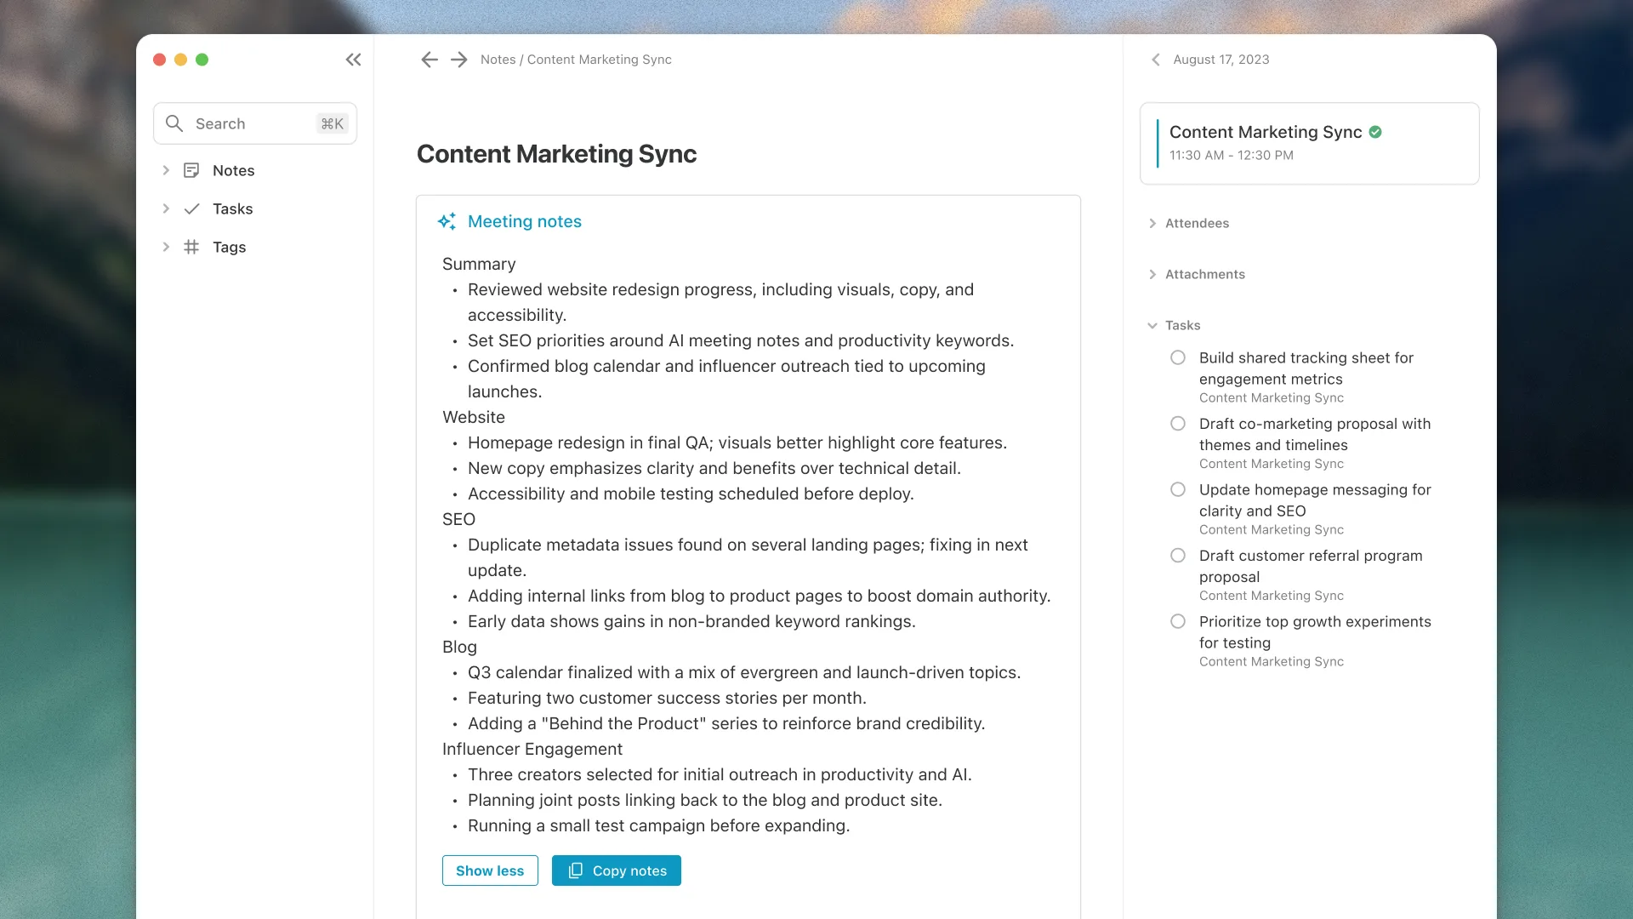Click 'Homepage redesign in final QA' bullet
The width and height of the screenshot is (1633, 919).
pyautogui.click(x=737, y=442)
